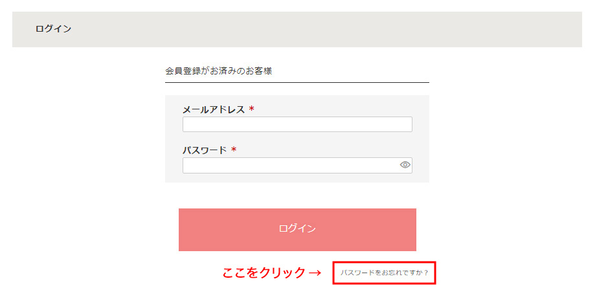597x290 pixels.
Task: Click the メールアドレス field label
Action: (214, 109)
